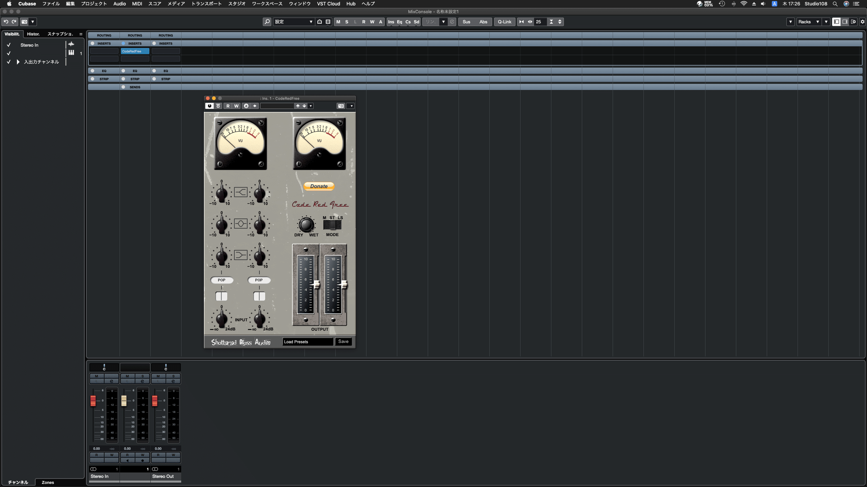Enable Read automation in the plugin header
The image size is (867, 487).
pos(228,106)
